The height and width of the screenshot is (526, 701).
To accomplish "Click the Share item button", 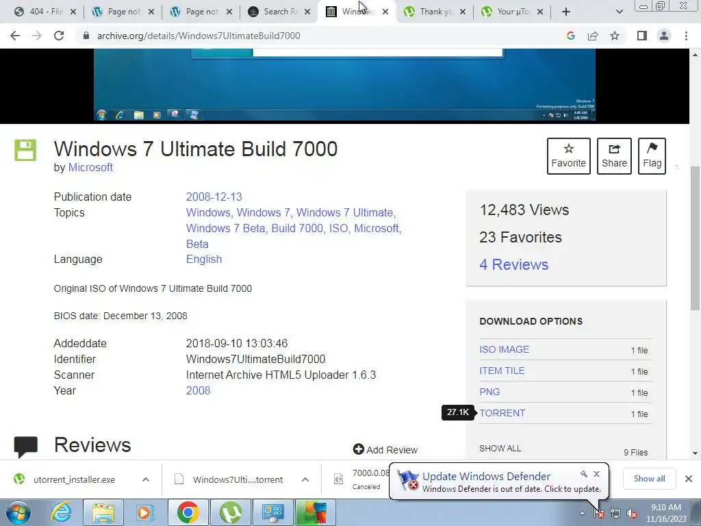I will coord(614,156).
